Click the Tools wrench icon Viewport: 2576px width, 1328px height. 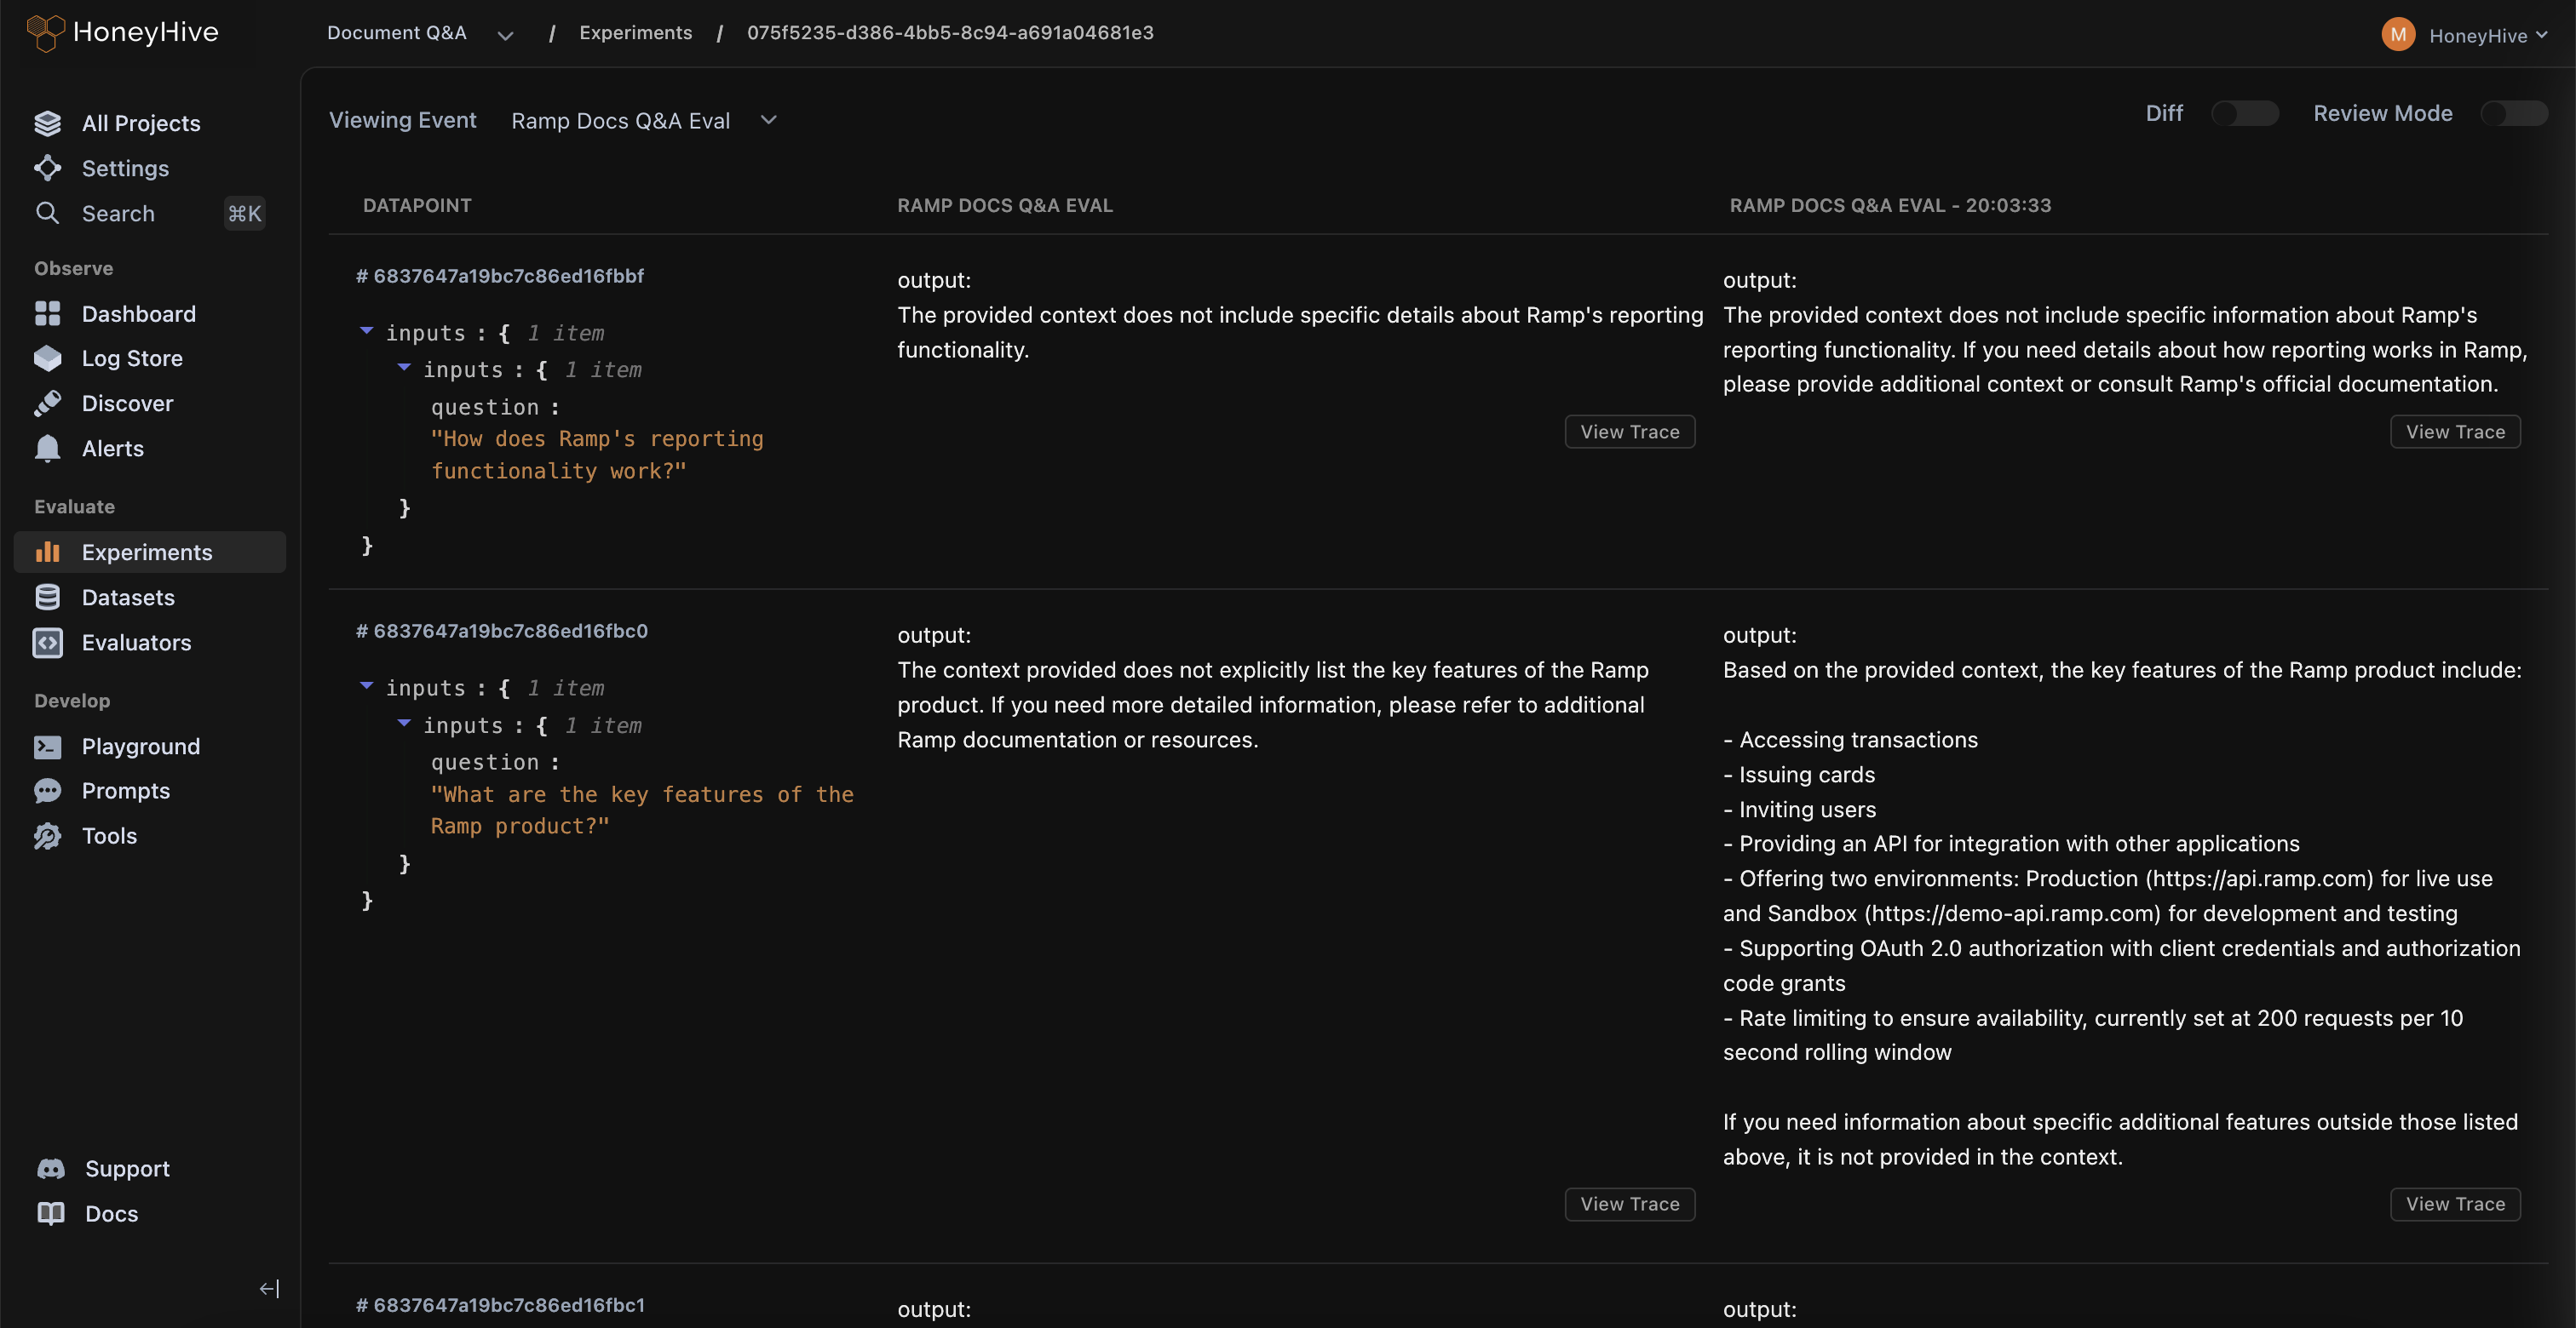coord(47,835)
